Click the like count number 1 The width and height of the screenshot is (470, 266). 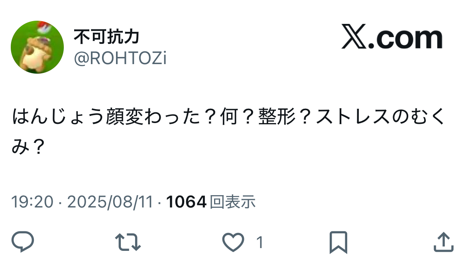point(260,242)
